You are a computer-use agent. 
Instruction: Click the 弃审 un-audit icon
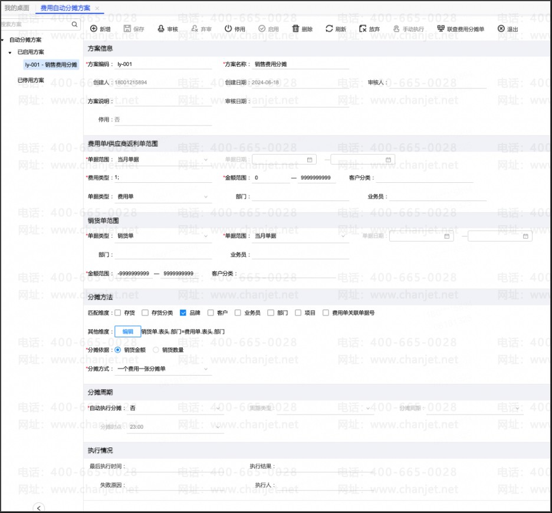point(195,29)
